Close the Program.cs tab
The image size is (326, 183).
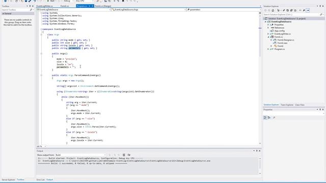(x=93, y=6)
